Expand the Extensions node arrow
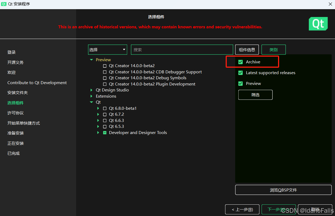The image size is (335, 216). (x=92, y=96)
